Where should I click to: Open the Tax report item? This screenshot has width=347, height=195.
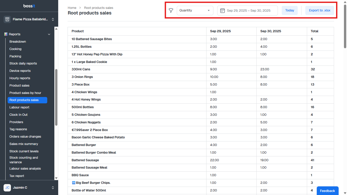click(17, 176)
